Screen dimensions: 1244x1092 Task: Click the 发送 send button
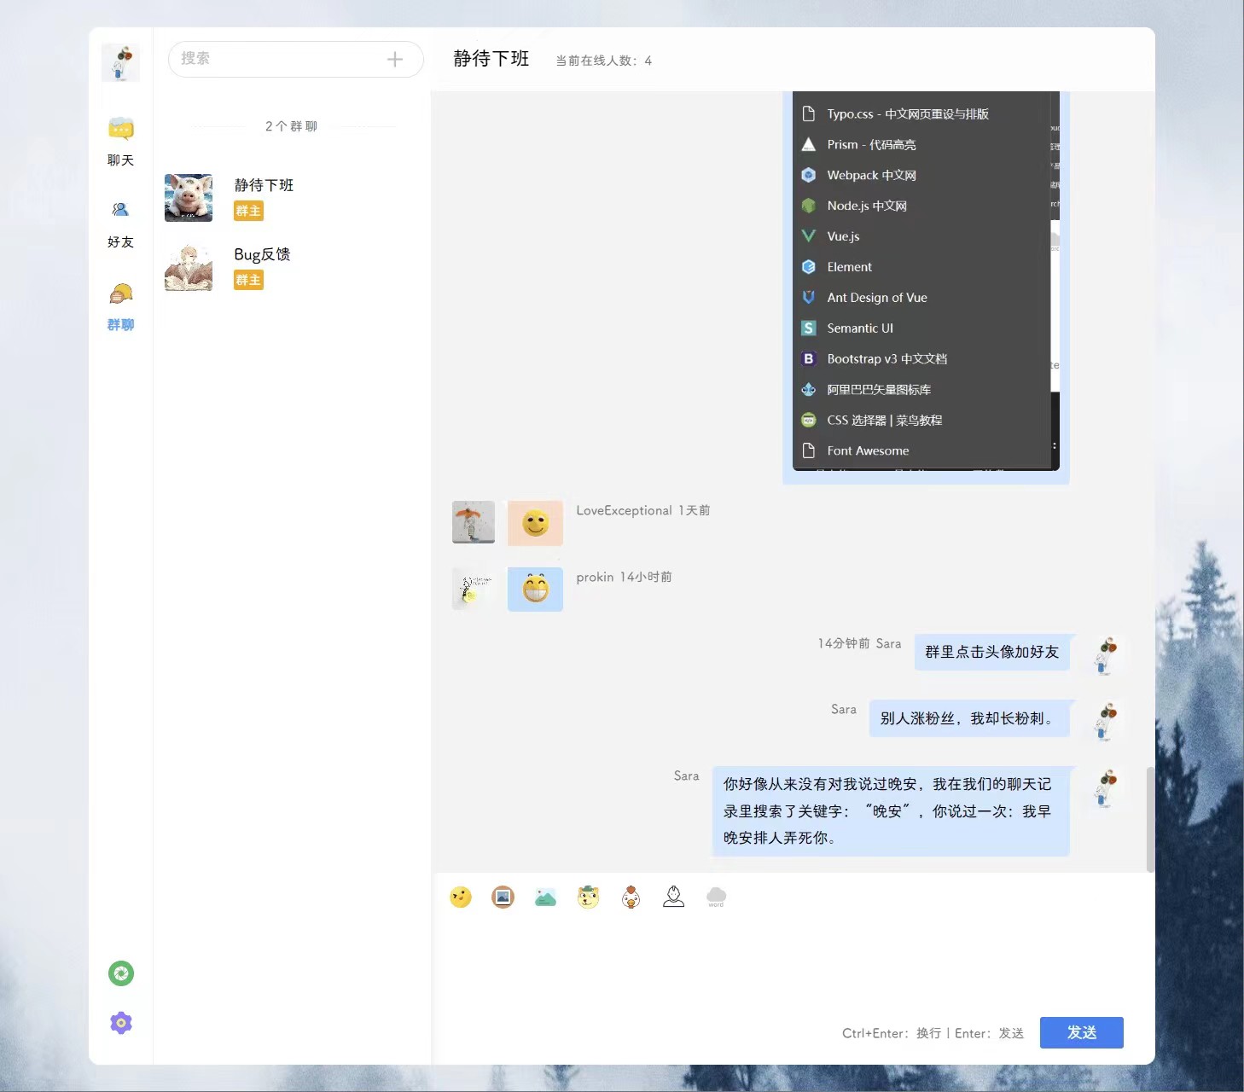[1081, 1032]
